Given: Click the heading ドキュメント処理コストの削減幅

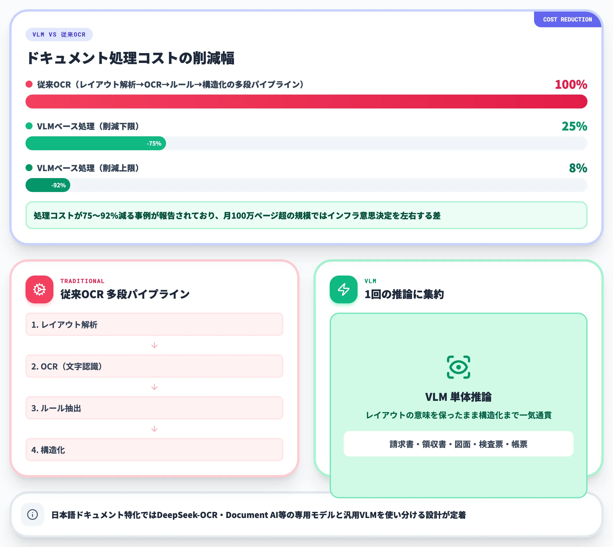Looking at the screenshot, I should (130, 58).
